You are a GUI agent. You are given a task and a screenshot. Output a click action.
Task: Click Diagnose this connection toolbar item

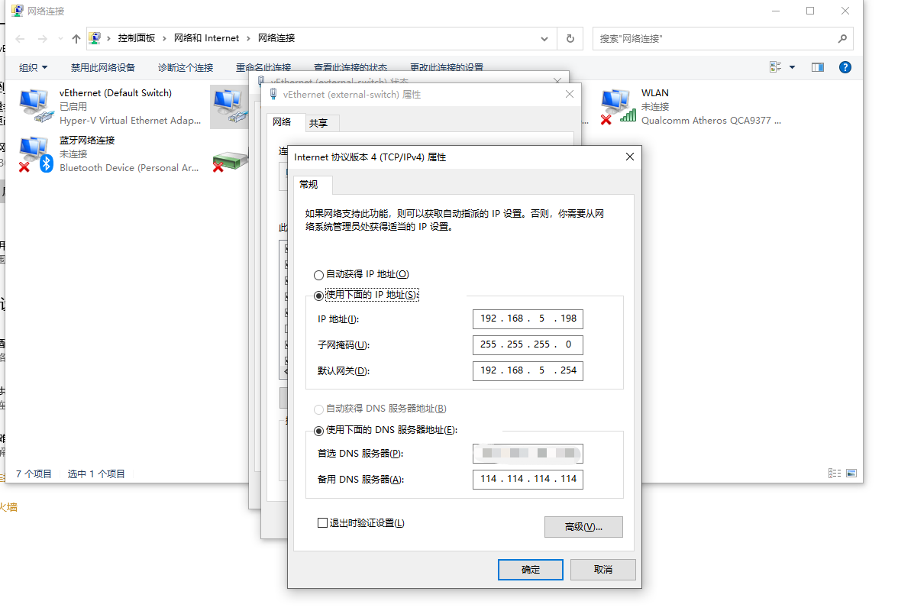click(186, 67)
